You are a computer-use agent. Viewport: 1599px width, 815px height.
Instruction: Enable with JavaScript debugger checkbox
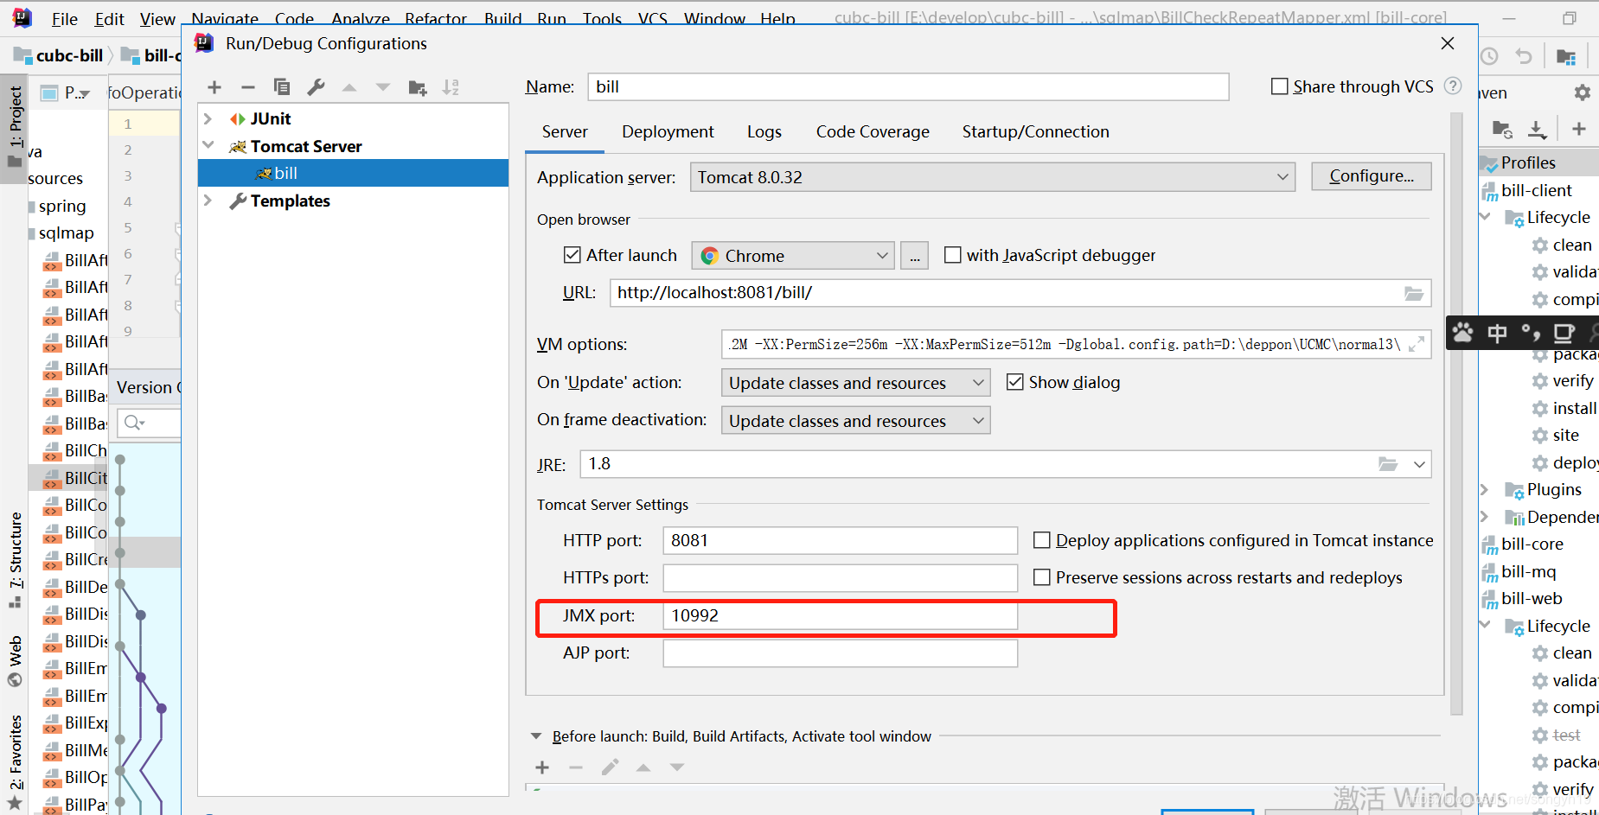click(x=952, y=255)
